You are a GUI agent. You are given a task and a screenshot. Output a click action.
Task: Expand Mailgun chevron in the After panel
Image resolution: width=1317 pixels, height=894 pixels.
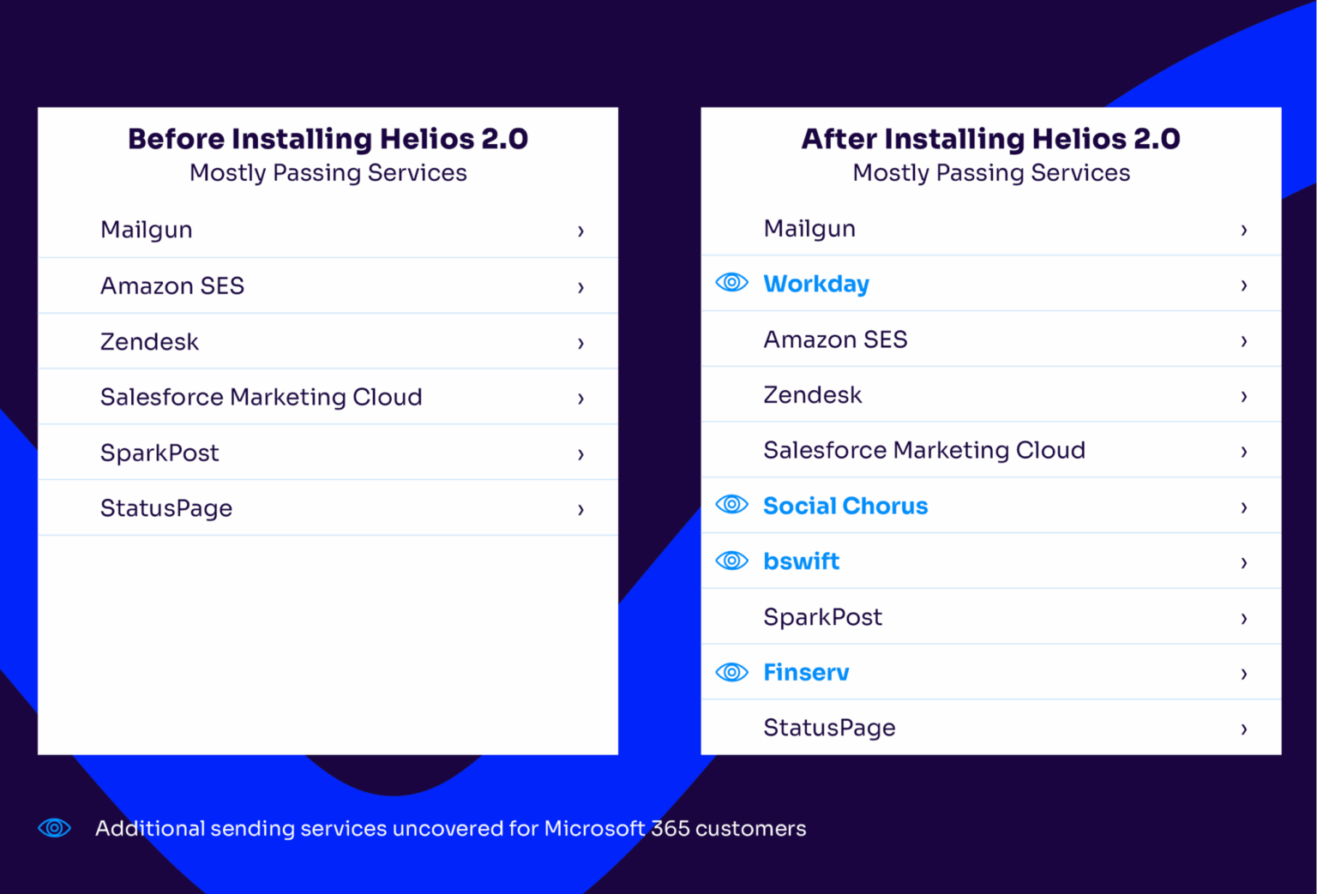(x=1243, y=230)
